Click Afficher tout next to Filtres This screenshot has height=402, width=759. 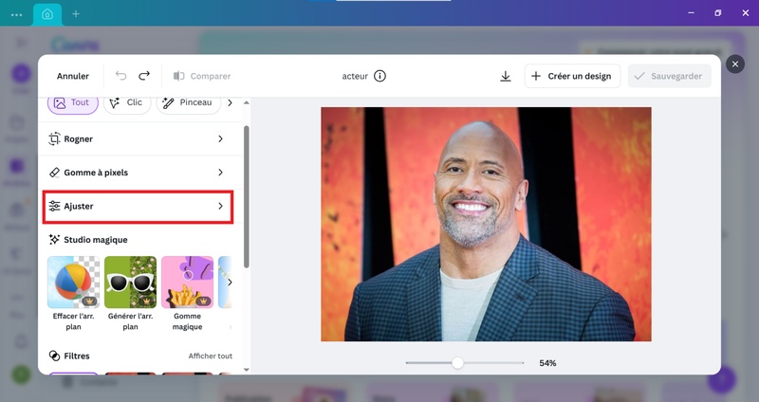[210, 356]
